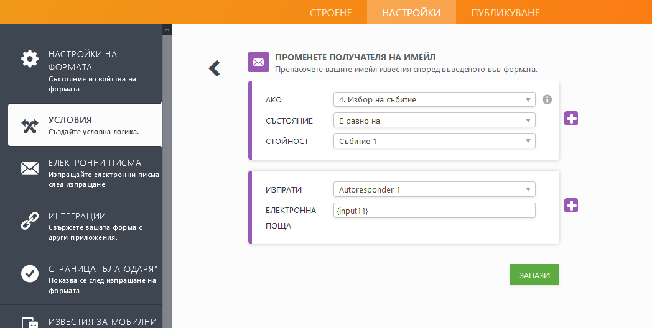Select the Настройки tab

pos(411,12)
